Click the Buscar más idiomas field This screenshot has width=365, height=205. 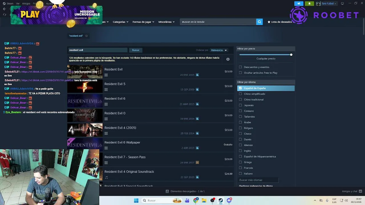click(258, 180)
